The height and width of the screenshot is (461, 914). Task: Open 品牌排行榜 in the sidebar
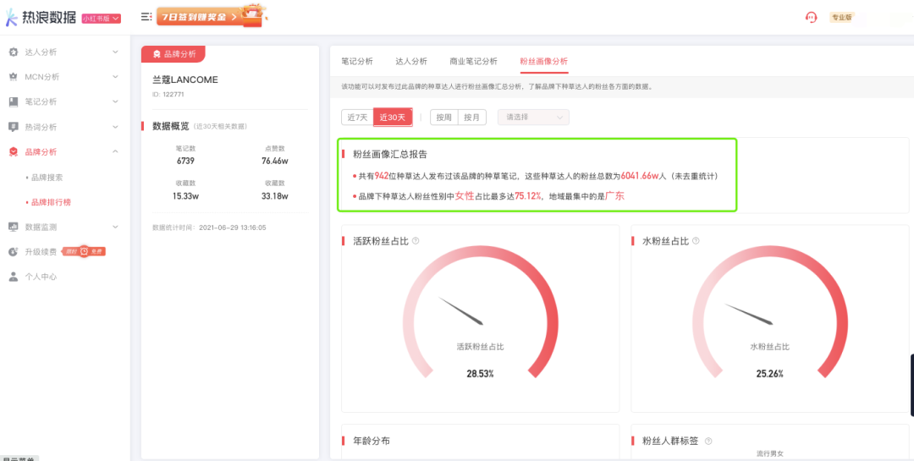[x=52, y=202]
